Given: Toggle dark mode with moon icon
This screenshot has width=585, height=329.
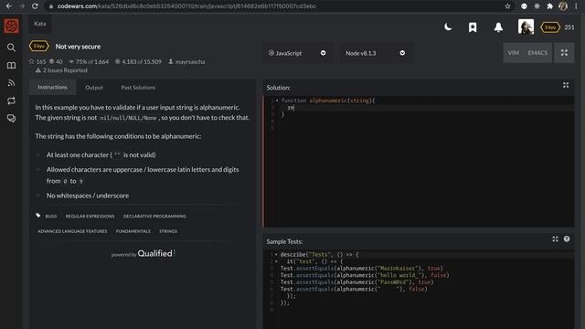Looking at the screenshot, I should [448, 27].
